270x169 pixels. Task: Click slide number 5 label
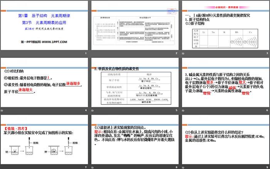click(177, 110)
